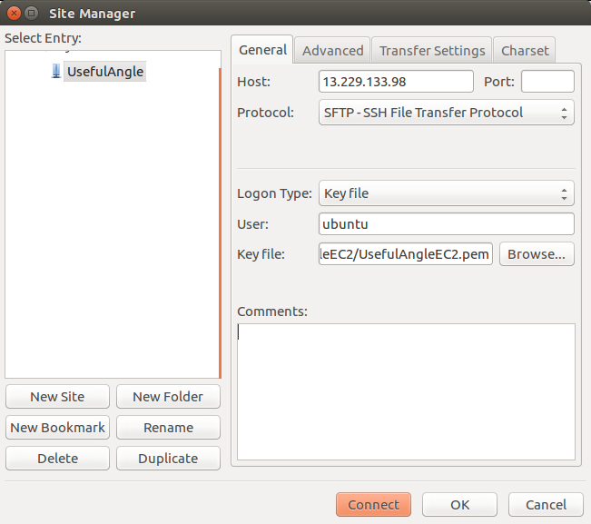
Task: Click inside the Comments text area
Action: click(405, 391)
